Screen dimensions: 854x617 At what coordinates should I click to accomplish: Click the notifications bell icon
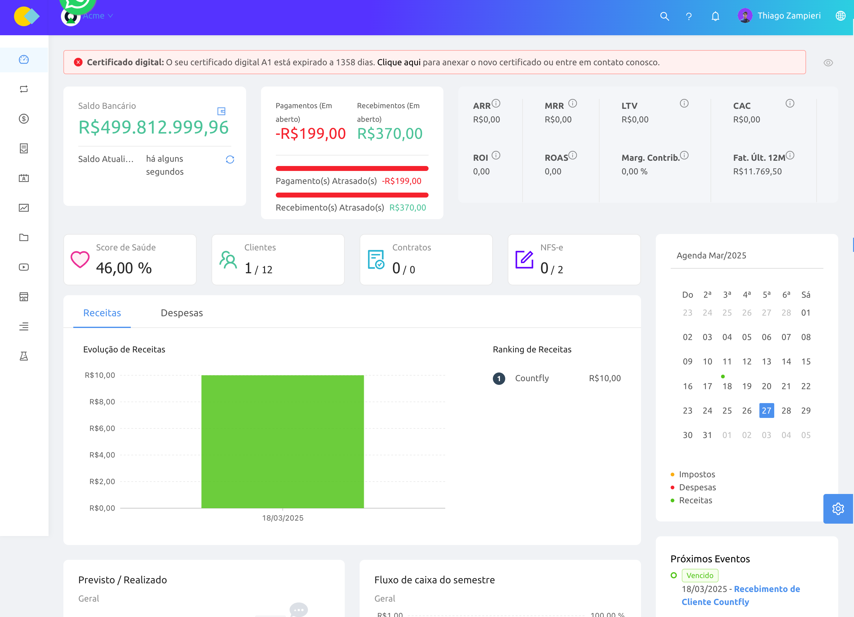point(715,16)
